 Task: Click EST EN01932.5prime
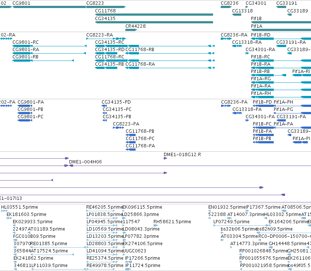(x=227, y=208)
